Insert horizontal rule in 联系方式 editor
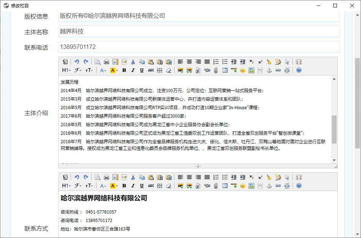 pyautogui.click(x=234, y=186)
